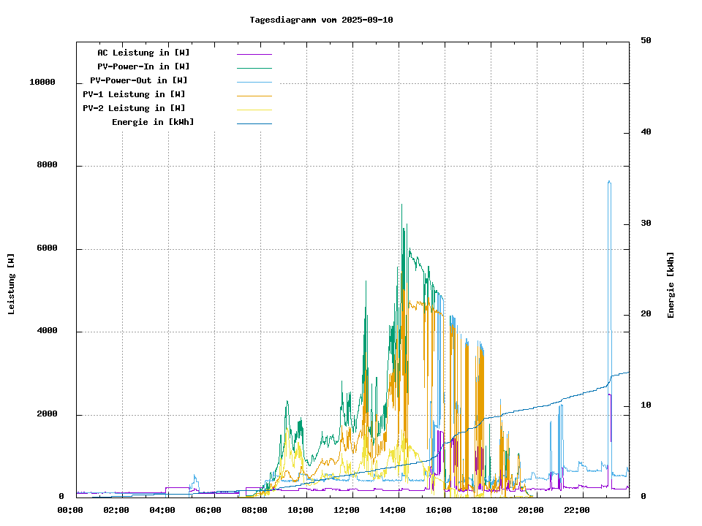Click the 50 value on right axis

[646, 41]
